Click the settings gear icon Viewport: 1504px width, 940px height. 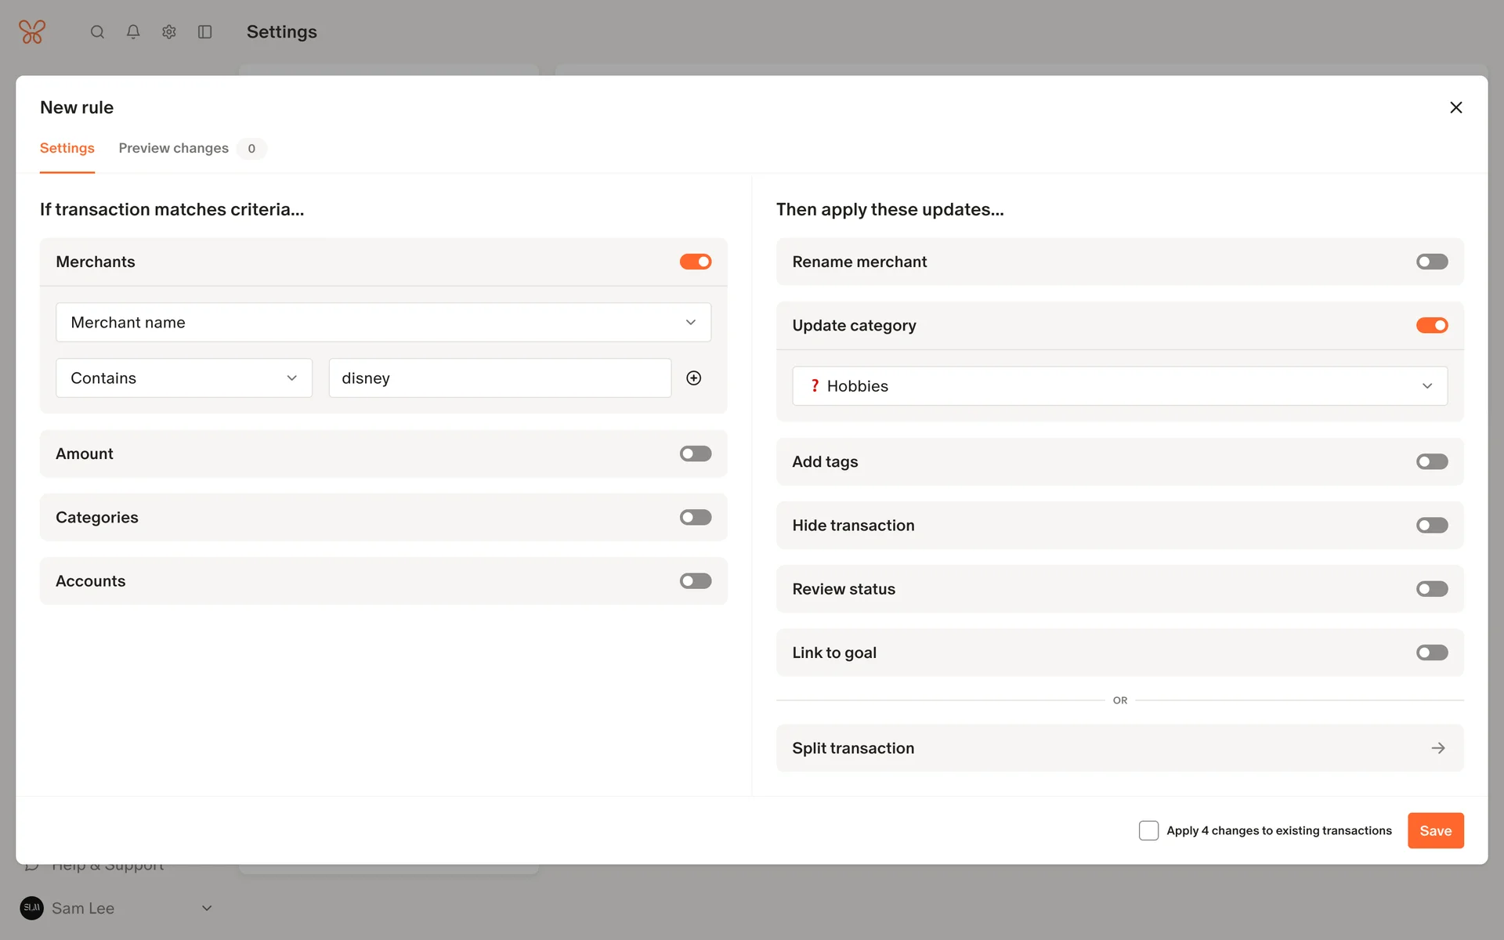pos(169,32)
